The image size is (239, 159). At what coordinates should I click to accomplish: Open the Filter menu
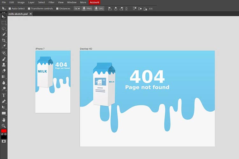point(51,2)
